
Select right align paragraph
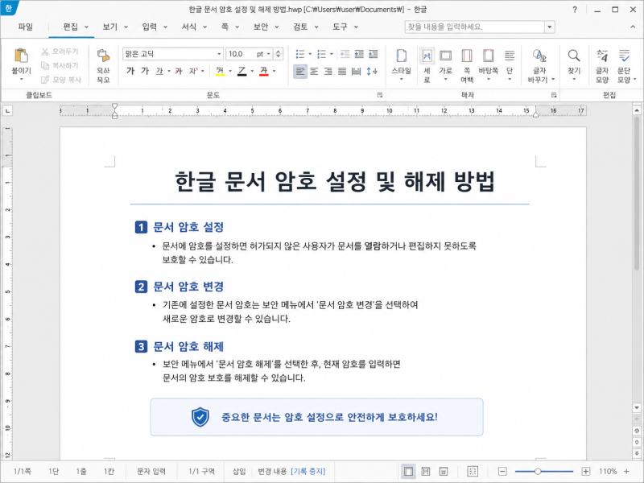point(328,72)
